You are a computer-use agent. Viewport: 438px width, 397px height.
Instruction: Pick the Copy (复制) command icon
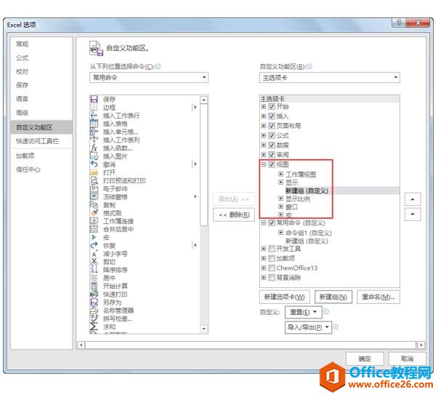click(x=94, y=205)
